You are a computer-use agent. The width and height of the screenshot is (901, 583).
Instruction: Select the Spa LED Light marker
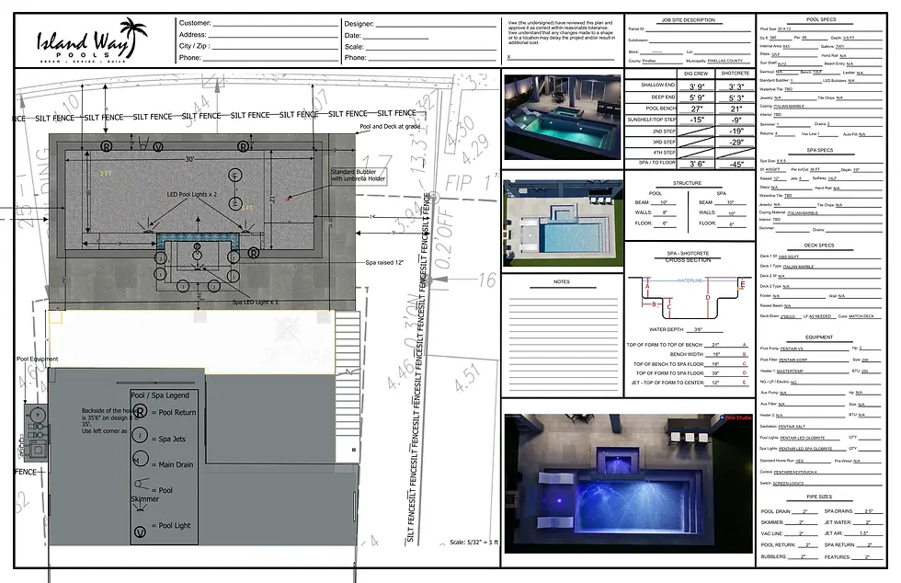pyautogui.click(x=199, y=269)
